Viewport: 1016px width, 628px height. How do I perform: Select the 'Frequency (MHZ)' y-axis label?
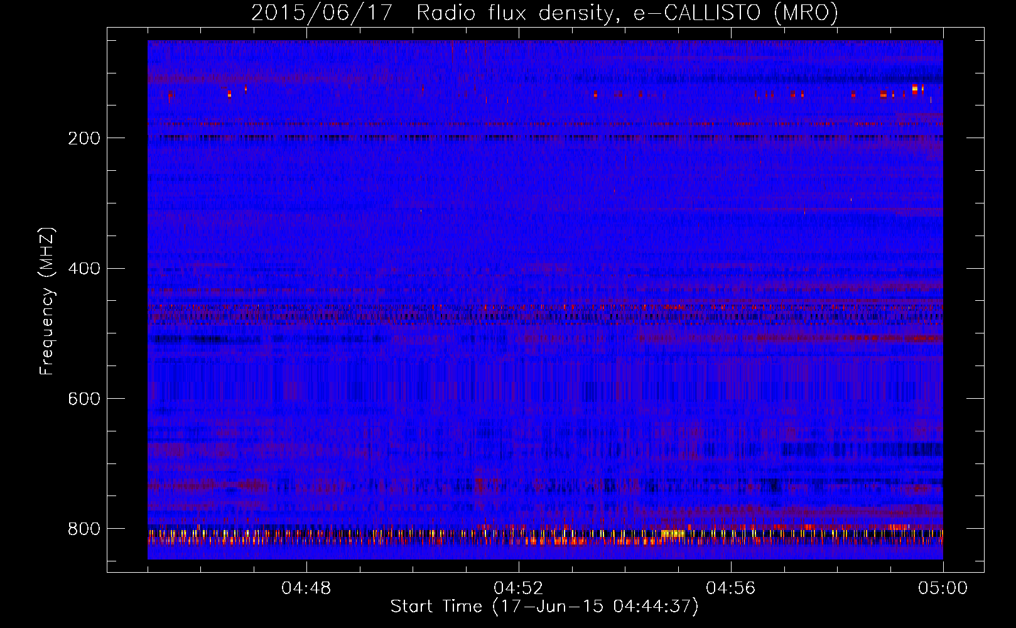pyautogui.click(x=47, y=301)
